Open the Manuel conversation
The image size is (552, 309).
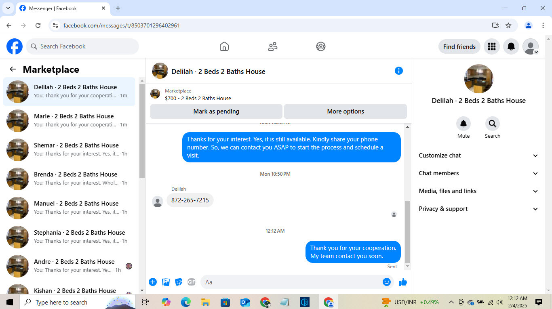click(x=70, y=208)
